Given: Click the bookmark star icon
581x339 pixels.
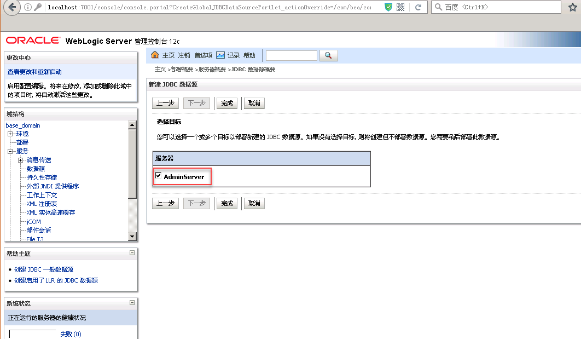Looking at the screenshot, I should coord(573,7).
